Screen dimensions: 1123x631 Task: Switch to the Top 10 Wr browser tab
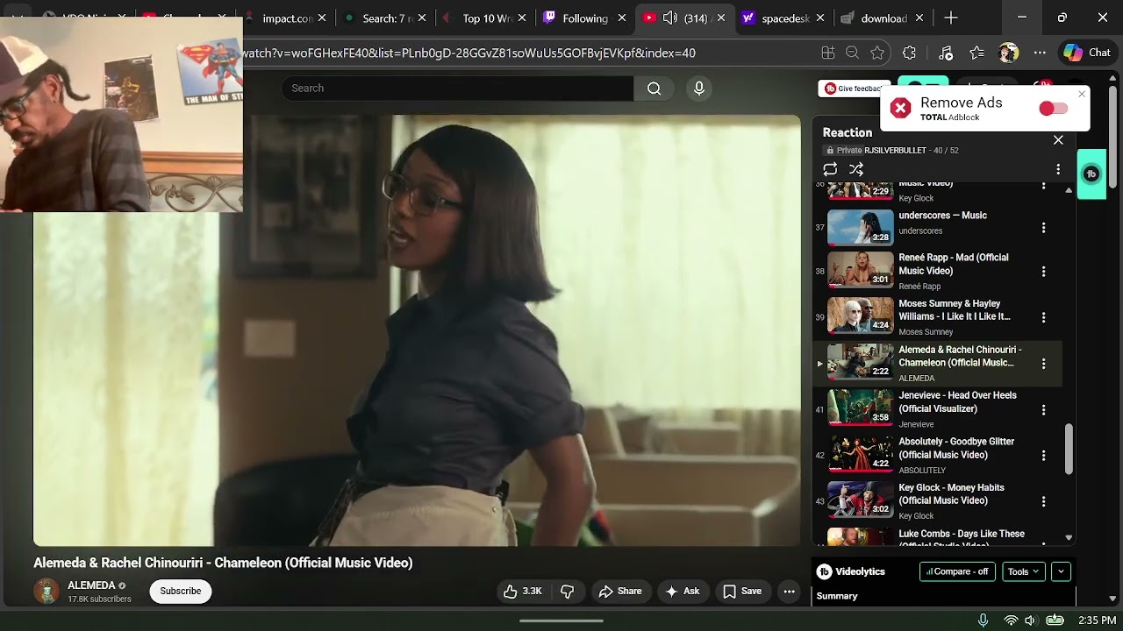[x=482, y=18]
